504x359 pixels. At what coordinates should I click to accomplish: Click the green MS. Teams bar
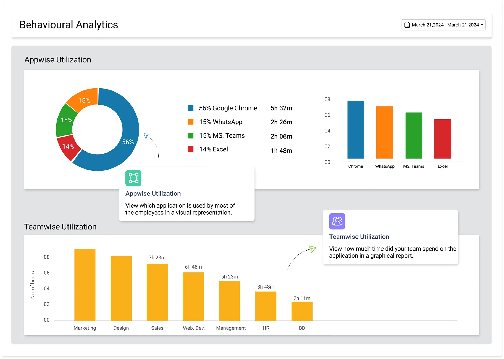coord(414,135)
